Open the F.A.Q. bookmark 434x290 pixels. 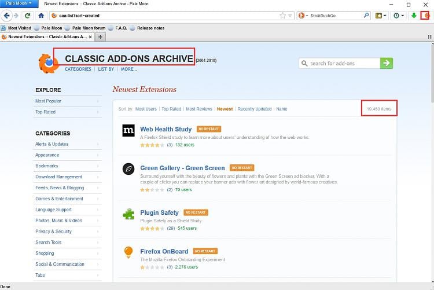(117, 28)
